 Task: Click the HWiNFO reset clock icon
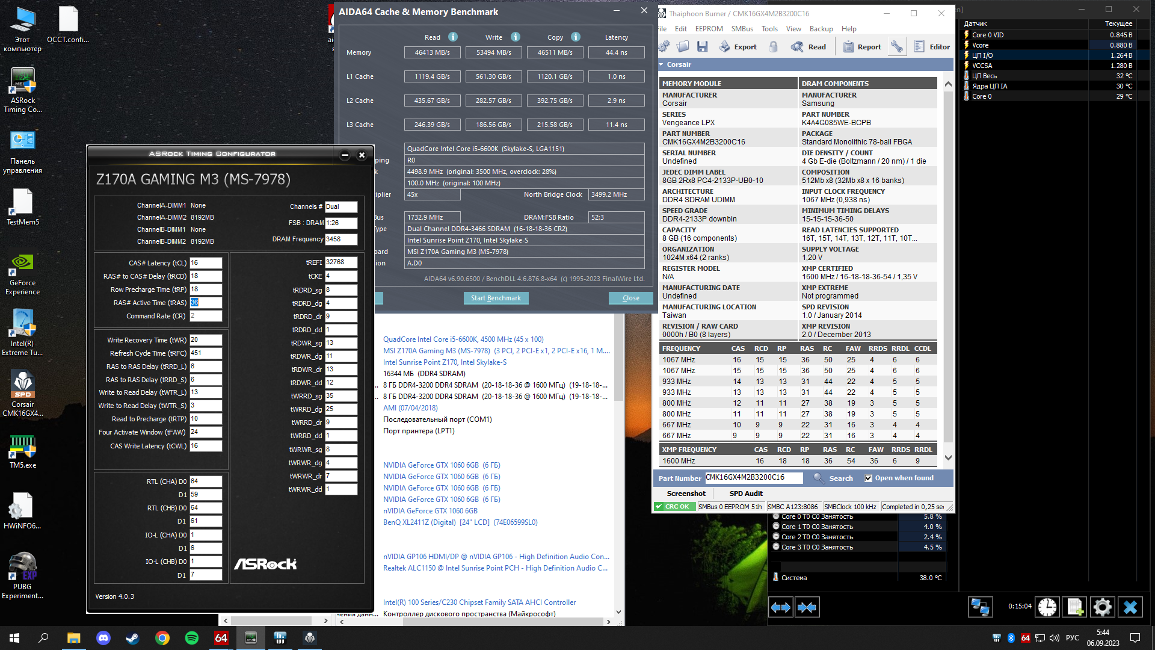tap(1047, 607)
